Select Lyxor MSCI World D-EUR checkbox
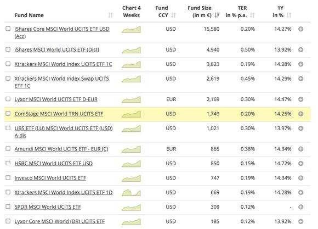 tap(8, 99)
